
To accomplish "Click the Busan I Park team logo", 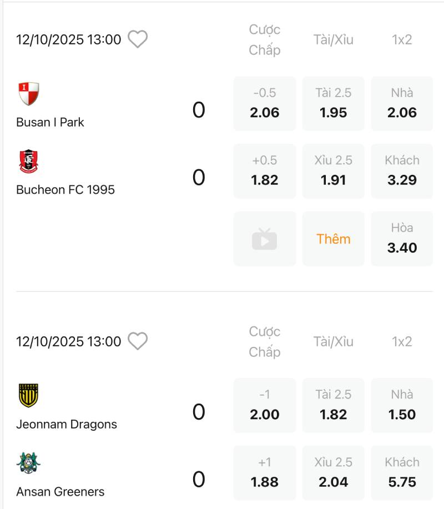I will tap(29, 94).
